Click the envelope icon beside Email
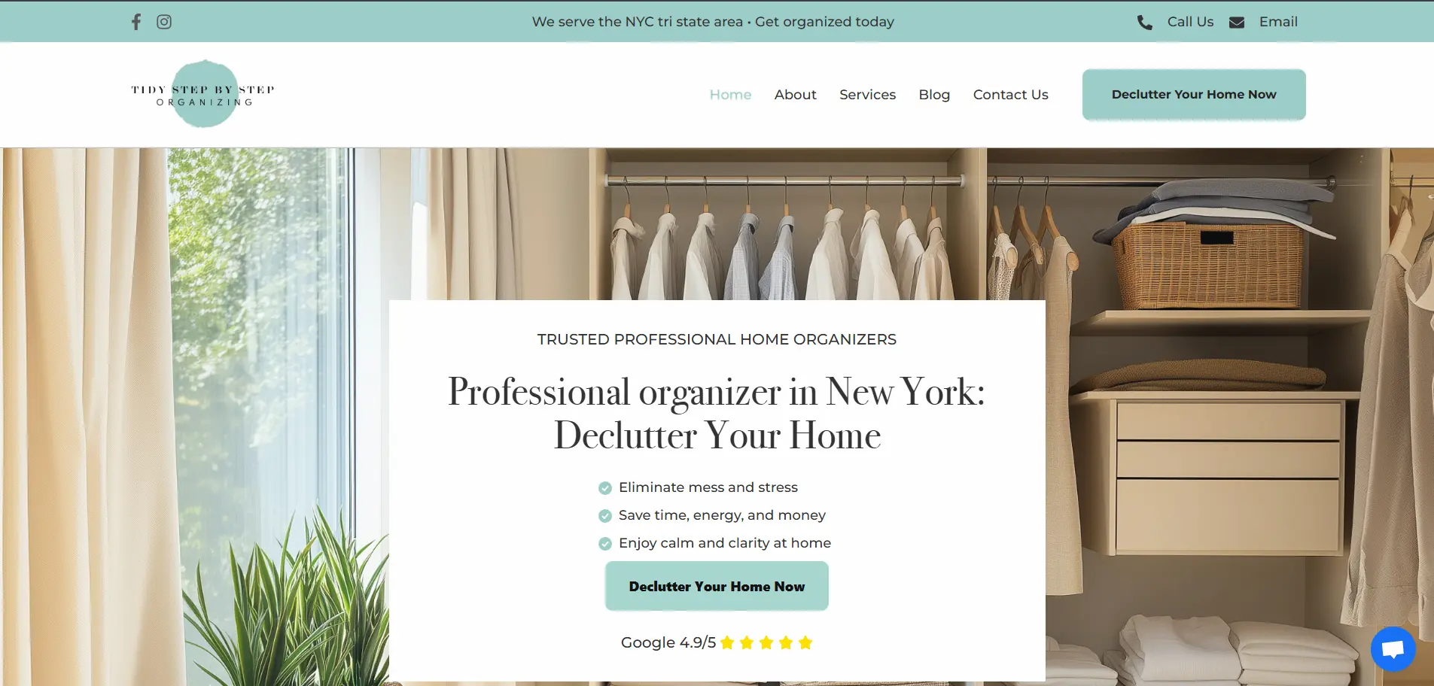This screenshot has height=686, width=1434. coord(1237,23)
